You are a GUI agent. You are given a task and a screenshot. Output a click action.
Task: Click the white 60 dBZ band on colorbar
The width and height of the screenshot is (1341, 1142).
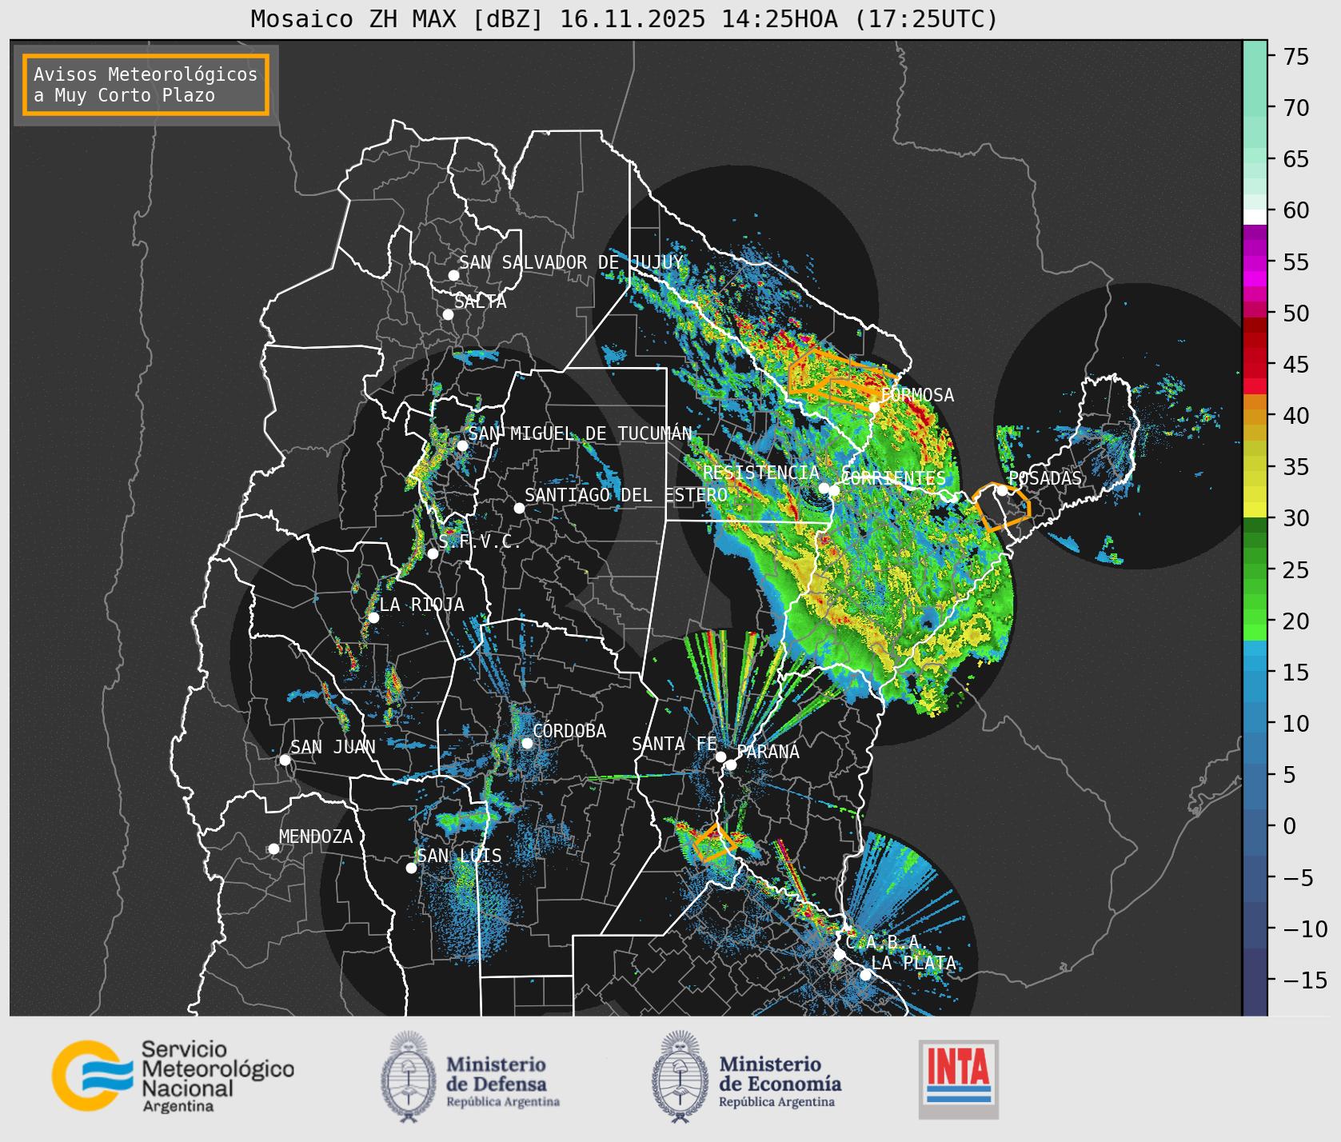tap(1255, 217)
